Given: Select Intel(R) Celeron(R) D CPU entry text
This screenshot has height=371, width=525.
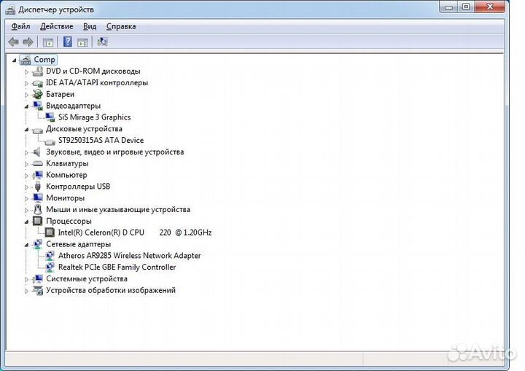Looking at the screenshot, I should [135, 233].
